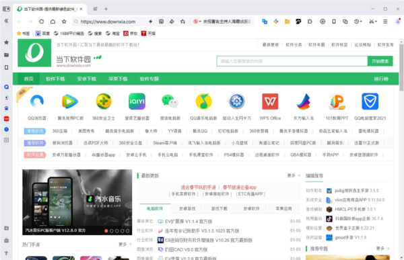Open the 软件发布 top link
This screenshot has width=404, height=260.
385,45
